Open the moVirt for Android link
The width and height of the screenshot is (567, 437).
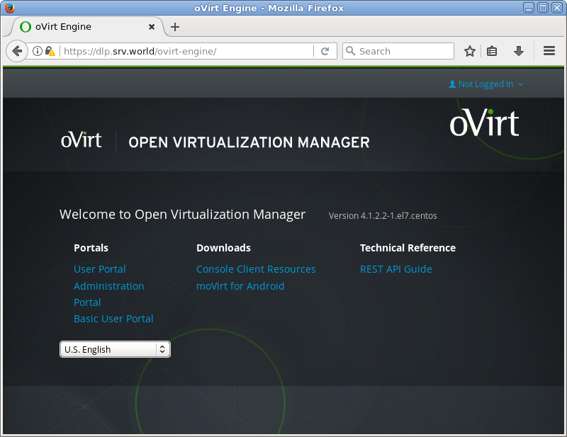tap(240, 286)
